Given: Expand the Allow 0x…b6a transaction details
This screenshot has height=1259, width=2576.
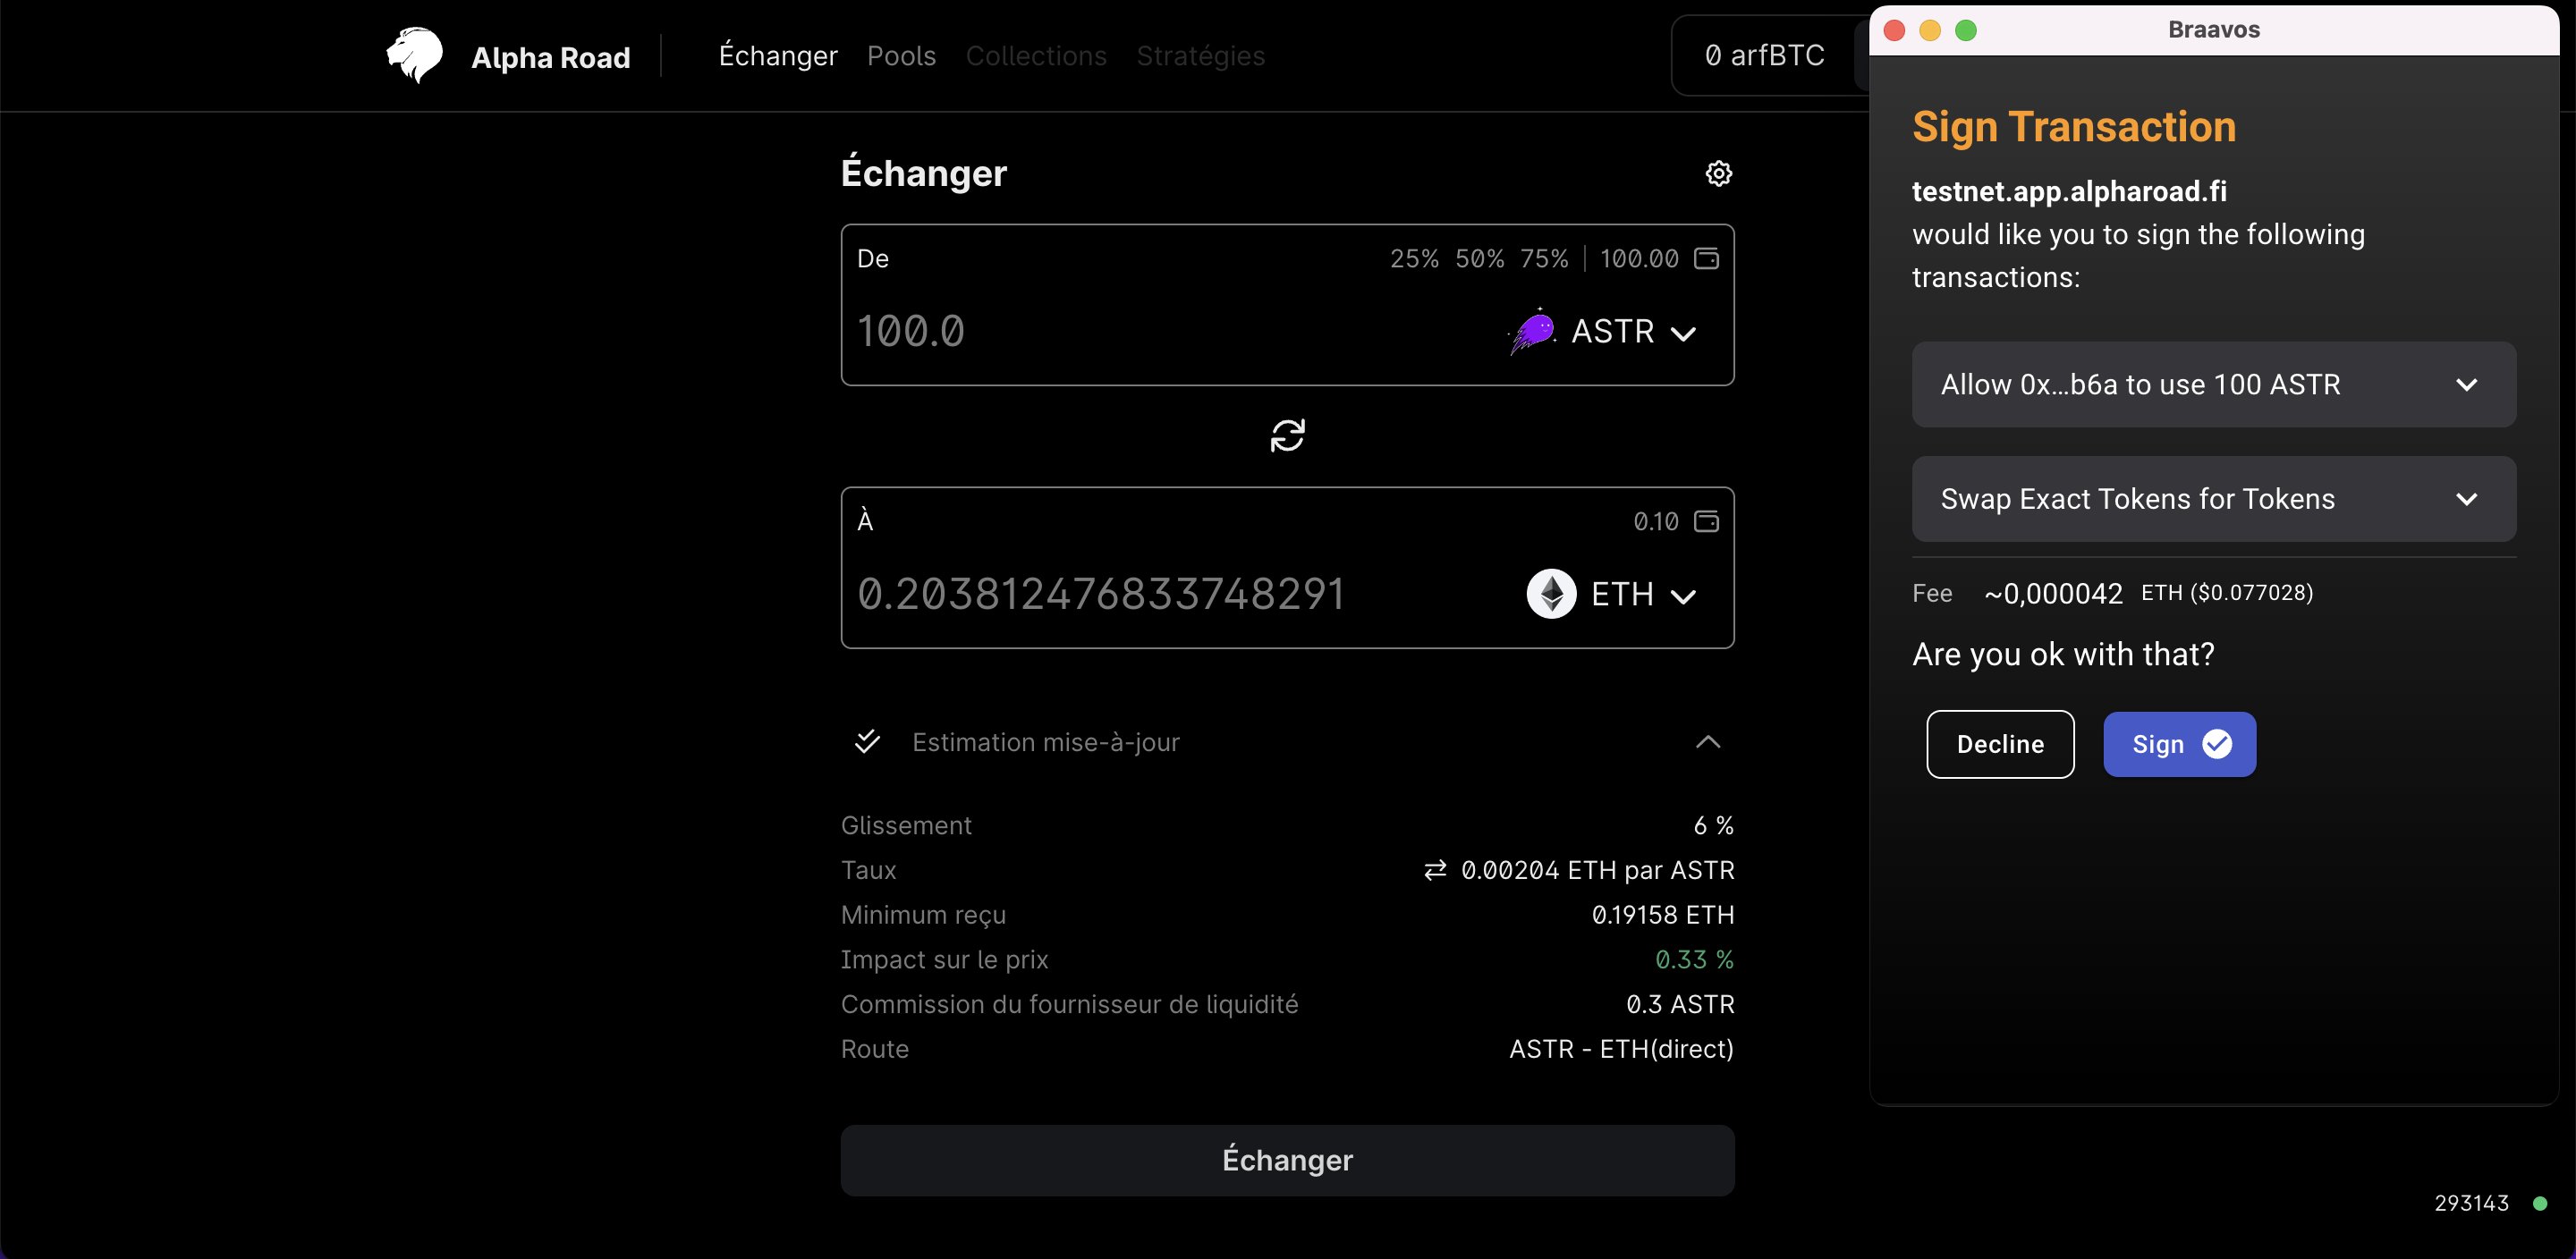Looking at the screenshot, I should [x=2213, y=385].
